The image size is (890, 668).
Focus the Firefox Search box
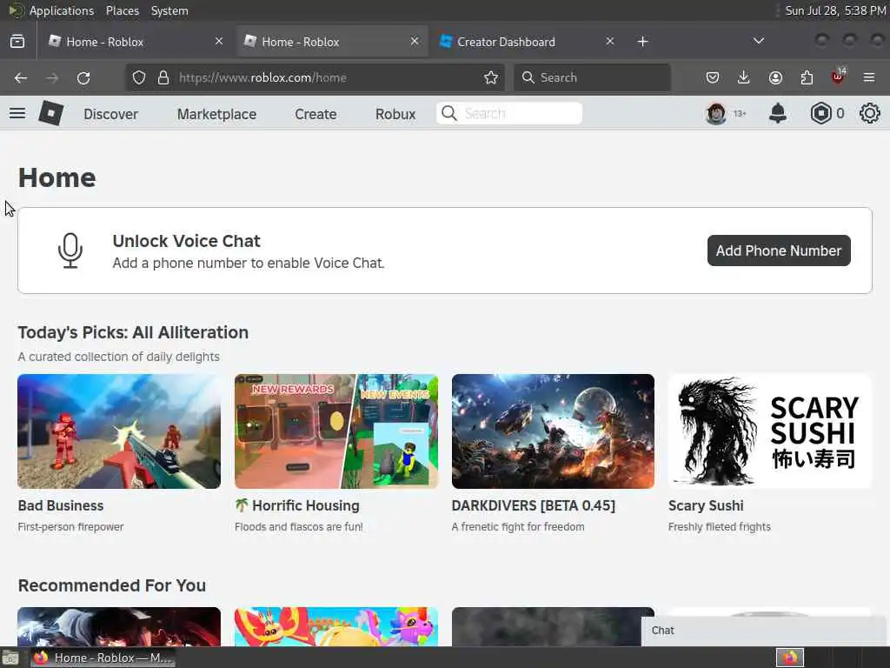click(x=592, y=77)
